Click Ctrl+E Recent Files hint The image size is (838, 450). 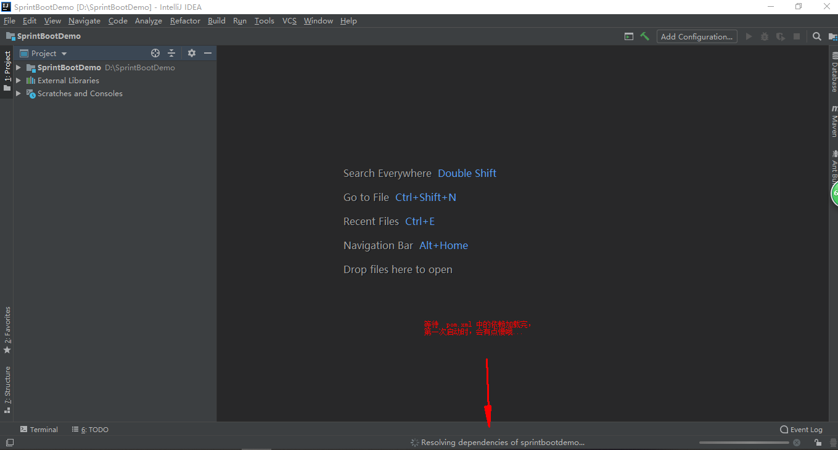click(420, 221)
